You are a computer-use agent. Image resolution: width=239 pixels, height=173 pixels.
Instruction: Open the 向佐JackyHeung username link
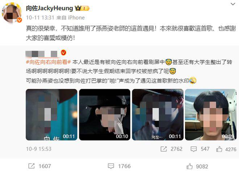(x=49, y=8)
